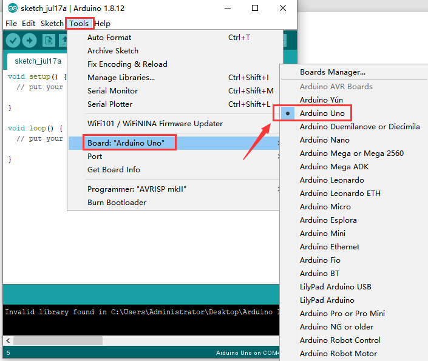This screenshot has height=361, width=428.
Task: Open Manage Libraries...
Action: click(x=174, y=78)
